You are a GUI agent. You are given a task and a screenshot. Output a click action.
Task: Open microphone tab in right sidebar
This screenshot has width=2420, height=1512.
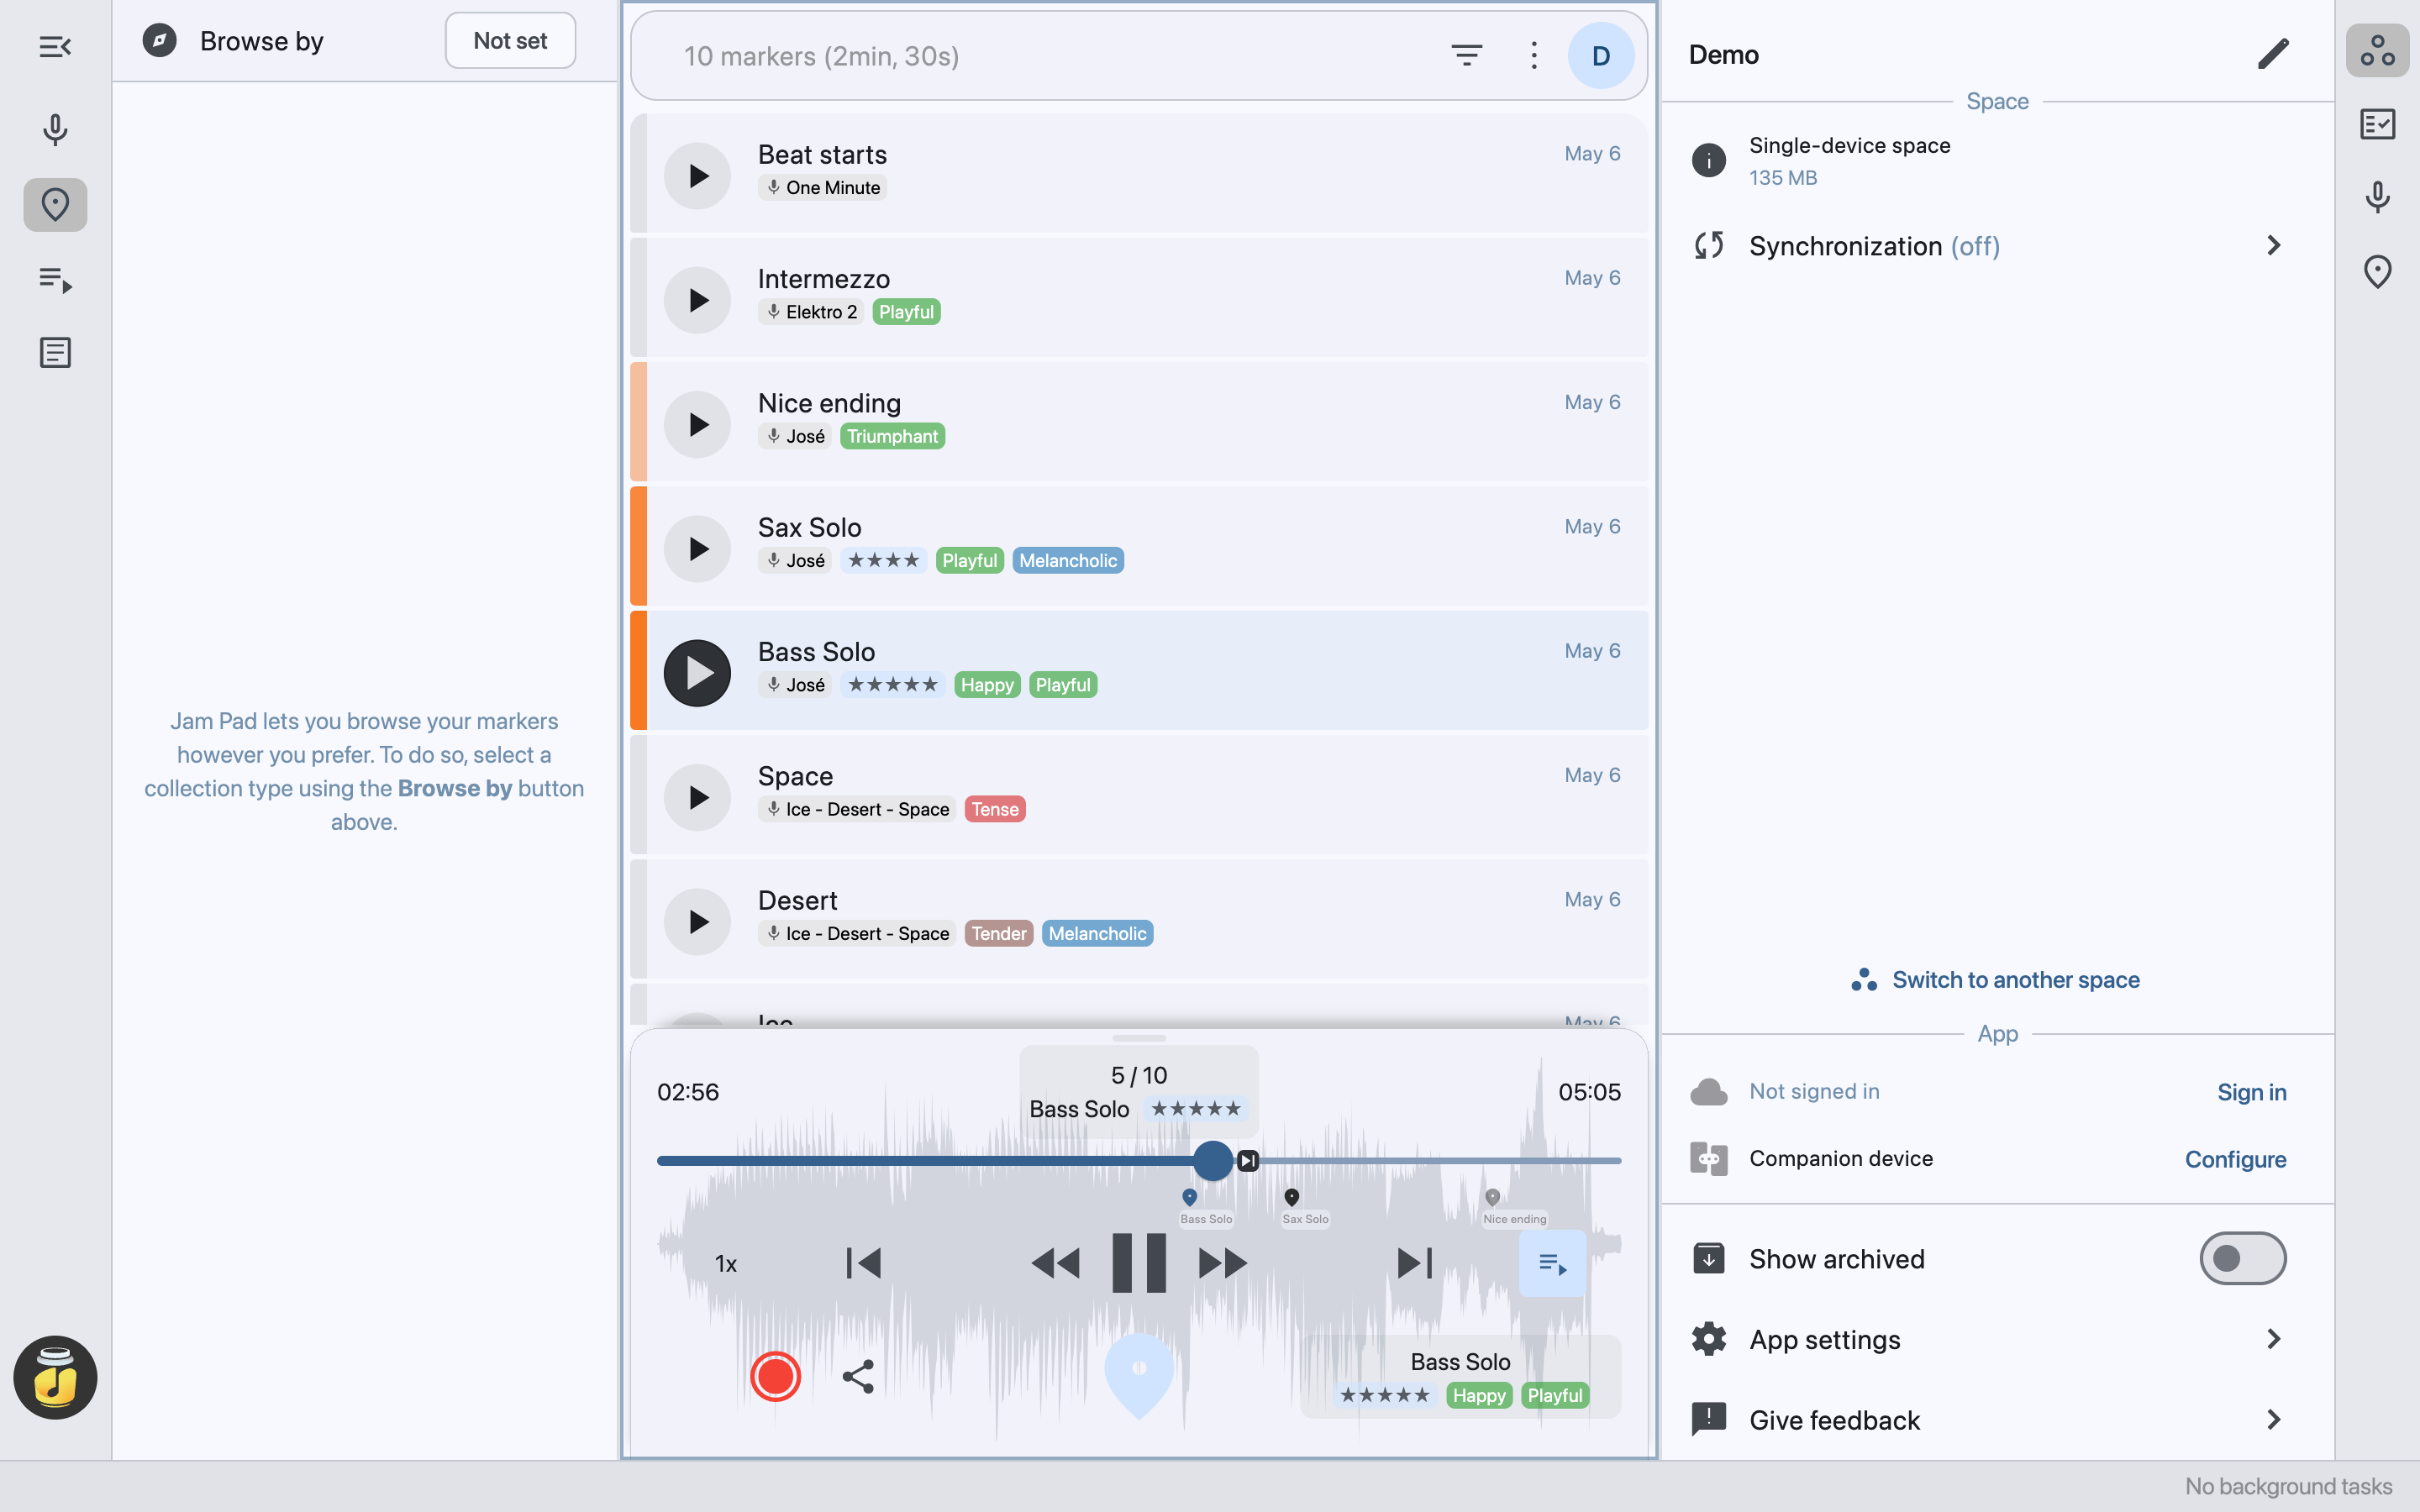point(2377,198)
